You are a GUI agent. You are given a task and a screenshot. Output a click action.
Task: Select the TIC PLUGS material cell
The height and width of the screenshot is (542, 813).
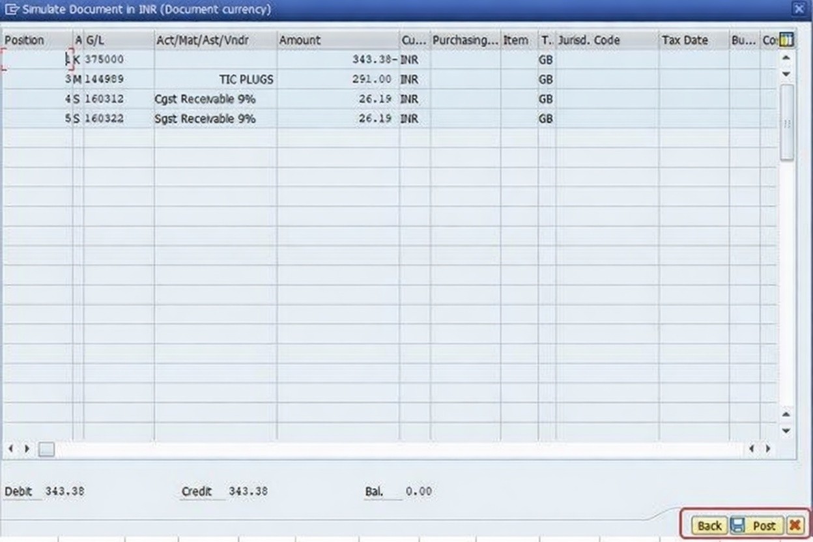pyautogui.click(x=246, y=79)
